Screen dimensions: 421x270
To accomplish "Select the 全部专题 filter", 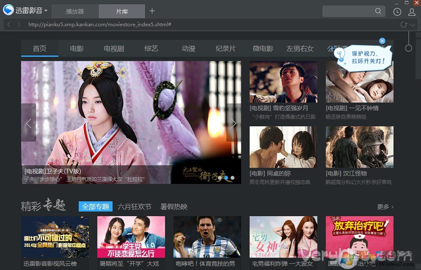I will pyautogui.click(x=95, y=206).
